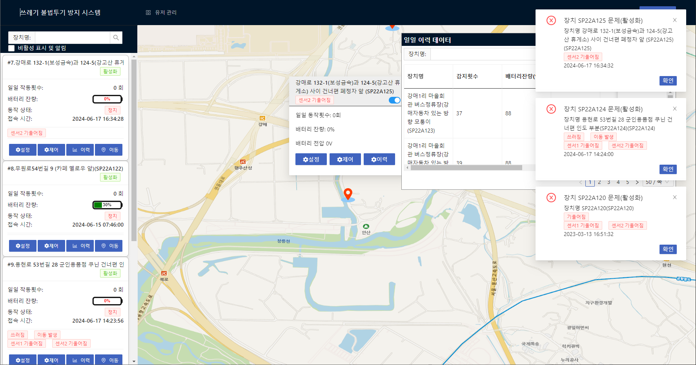
Task: Click the 강매 IC marker on the map
Action: point(262,118)
